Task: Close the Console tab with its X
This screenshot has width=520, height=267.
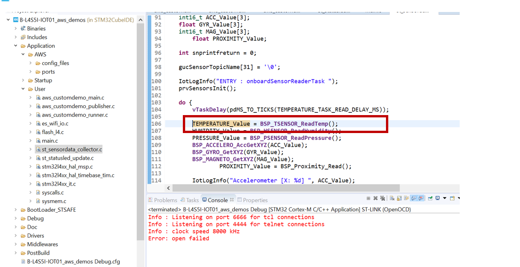Action: pyautogui.click(x=232, y=199)
